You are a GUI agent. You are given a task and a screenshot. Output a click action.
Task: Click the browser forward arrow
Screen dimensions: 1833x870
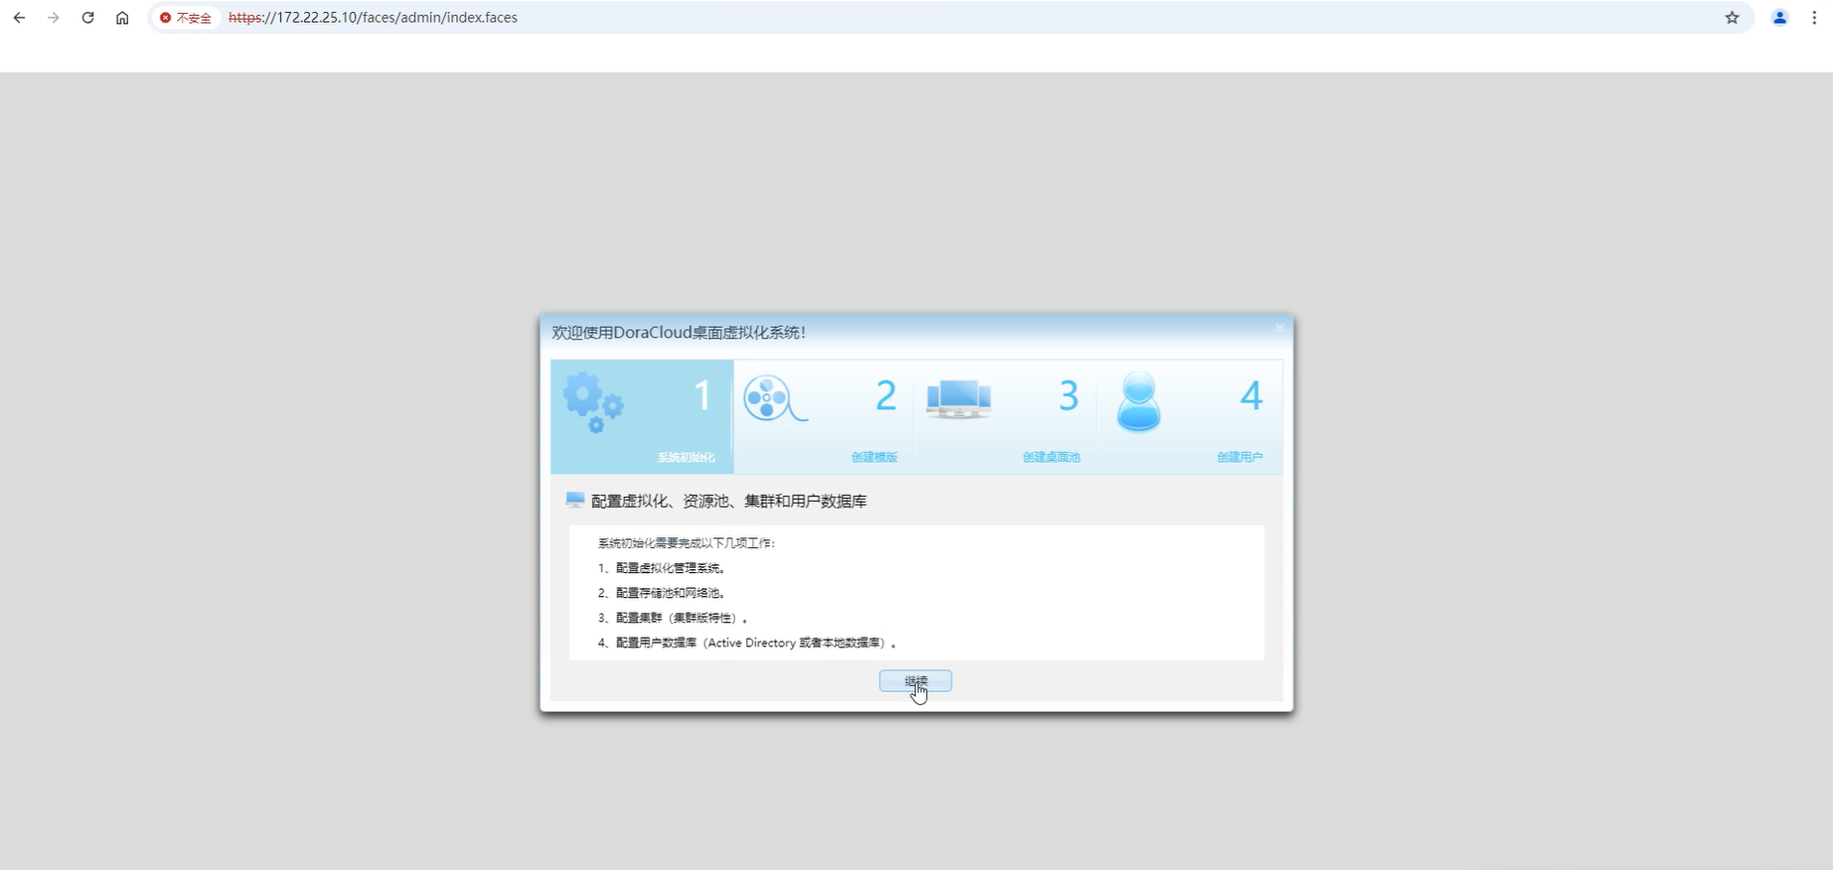[x=54, y=18]
